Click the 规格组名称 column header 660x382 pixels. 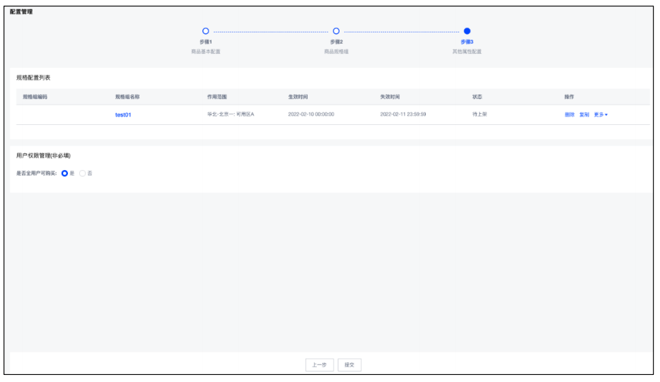(x=127, y=97)
